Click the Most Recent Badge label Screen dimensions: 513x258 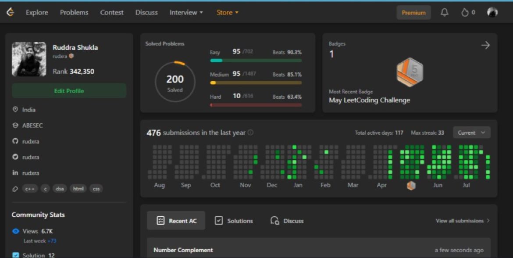[351, 92]
